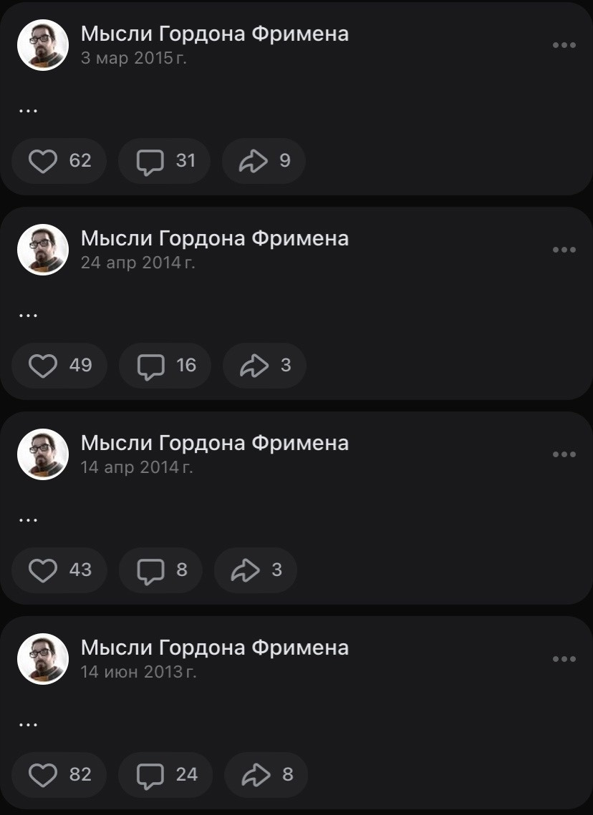This screenshot has height=815, width=593.
Task: Open the 14 июн 2013 г. timestamp link
Action: coord(138,672)
